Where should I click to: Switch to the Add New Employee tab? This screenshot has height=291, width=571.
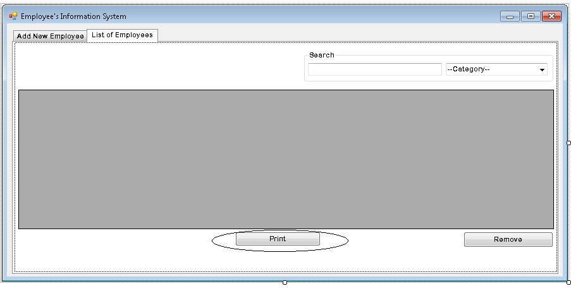pos(50,36)
